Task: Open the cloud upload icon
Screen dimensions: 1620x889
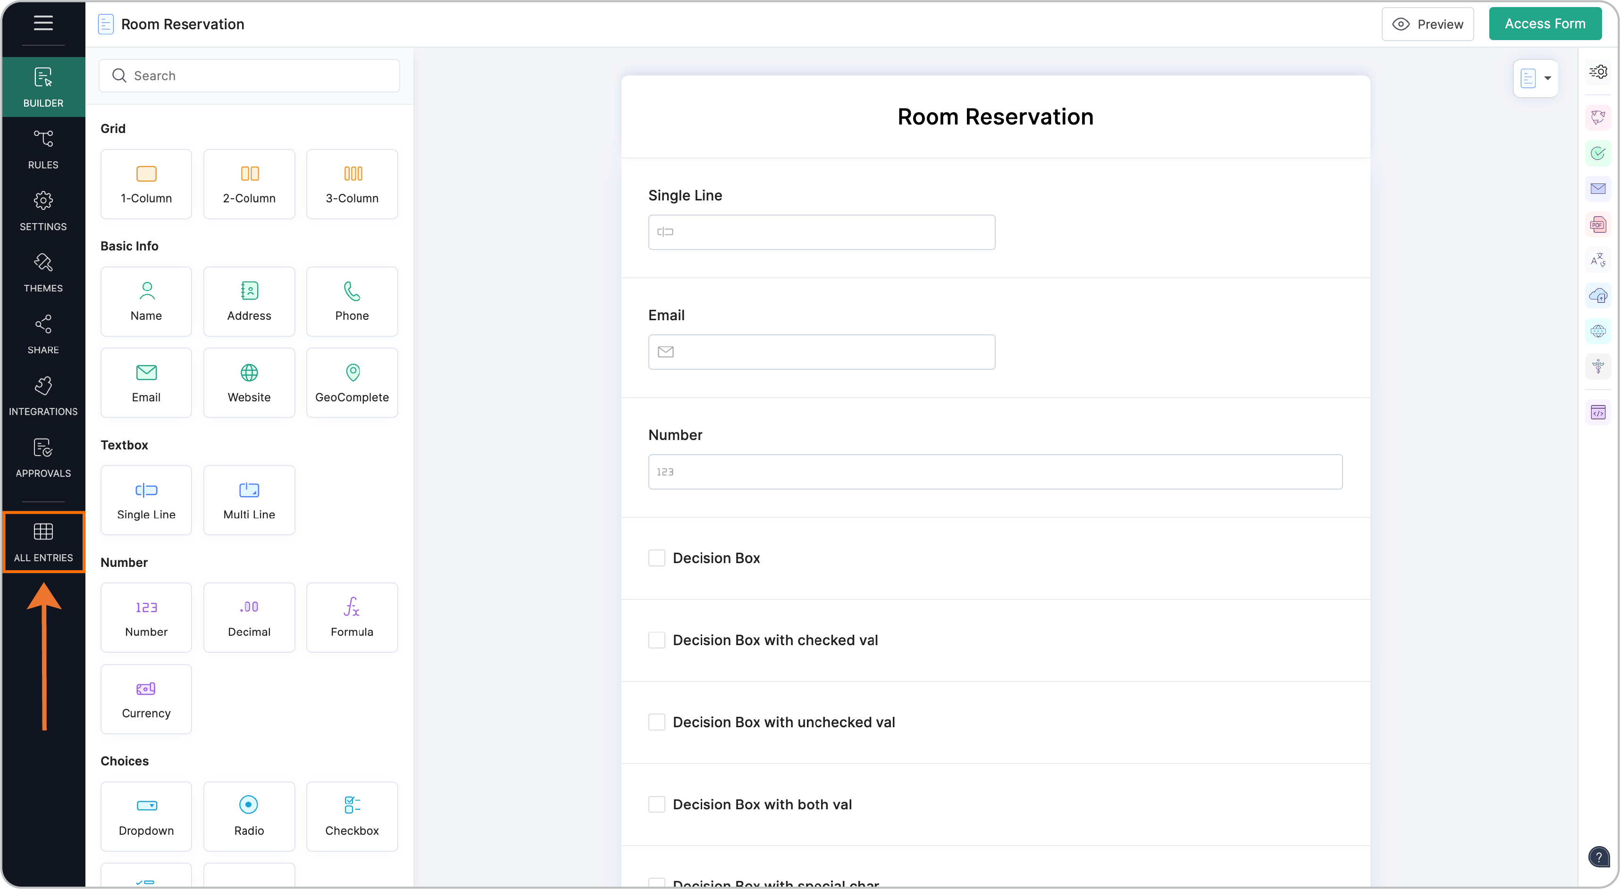Action: click(1597, 296)
